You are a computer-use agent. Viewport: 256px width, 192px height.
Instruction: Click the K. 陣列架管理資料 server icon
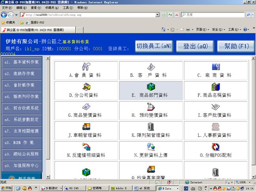(x=151, y=127)
